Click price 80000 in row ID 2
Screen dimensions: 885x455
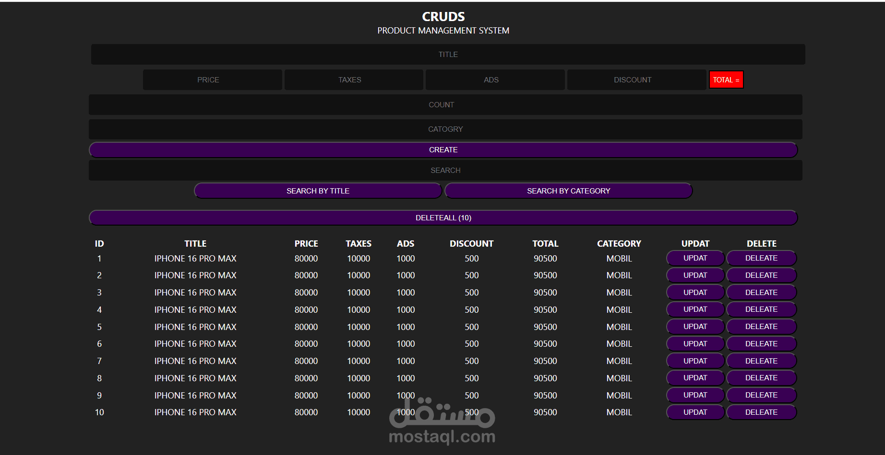tap(306, 275)
